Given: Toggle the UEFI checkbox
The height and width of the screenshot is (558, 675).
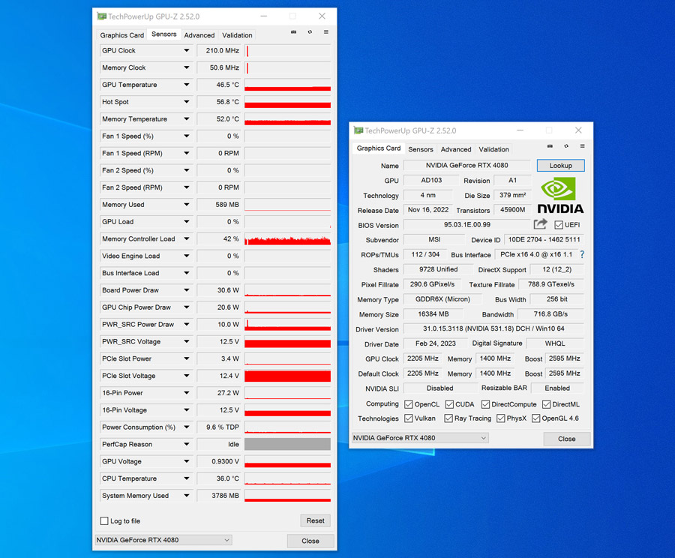Looking at the screenshot, I should pos(559,225).
